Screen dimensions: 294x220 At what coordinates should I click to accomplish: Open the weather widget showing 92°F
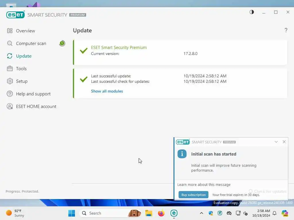point(15,213)
